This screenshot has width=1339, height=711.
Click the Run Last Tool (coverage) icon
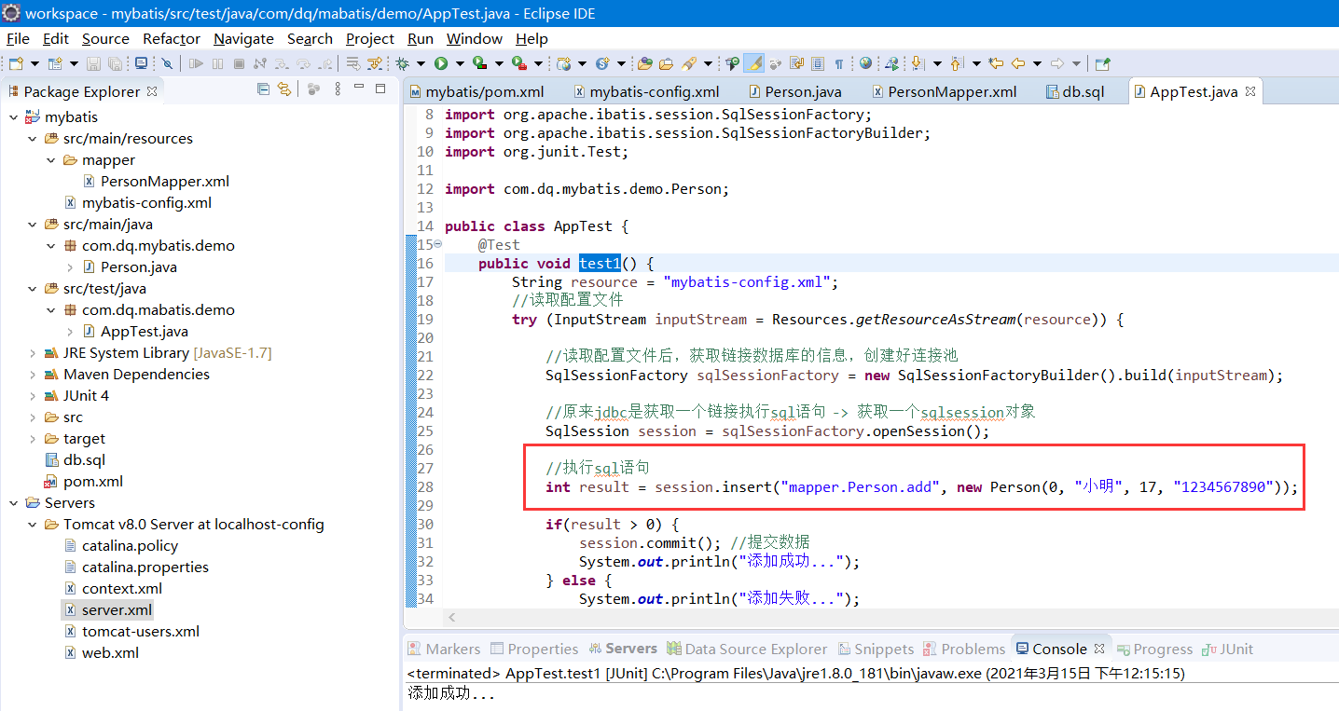[479, 63]
